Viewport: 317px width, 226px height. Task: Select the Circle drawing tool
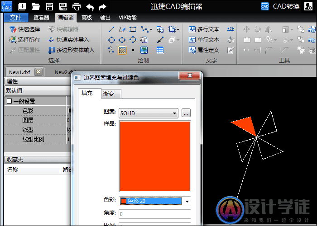point(111,40)
